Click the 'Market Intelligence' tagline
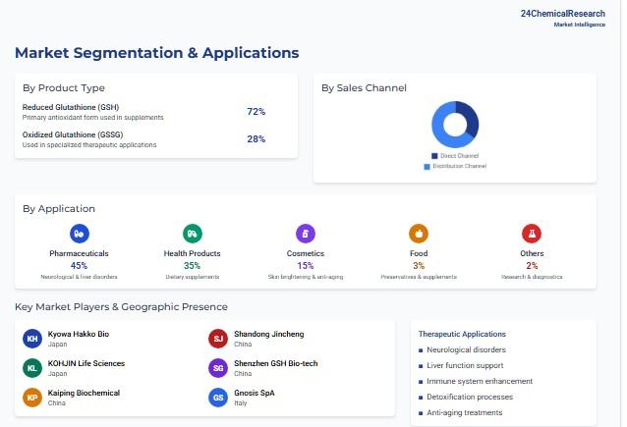 pos(580,25)
